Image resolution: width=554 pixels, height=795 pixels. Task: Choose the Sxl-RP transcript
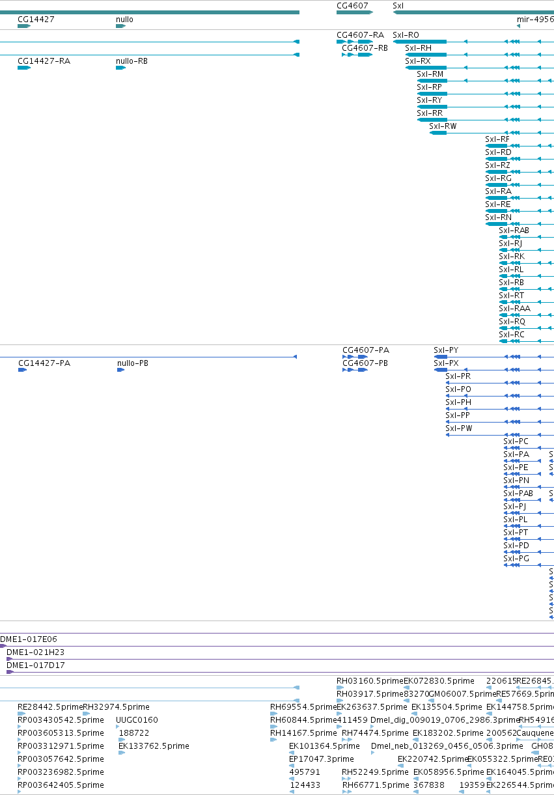tap(429, 87)
